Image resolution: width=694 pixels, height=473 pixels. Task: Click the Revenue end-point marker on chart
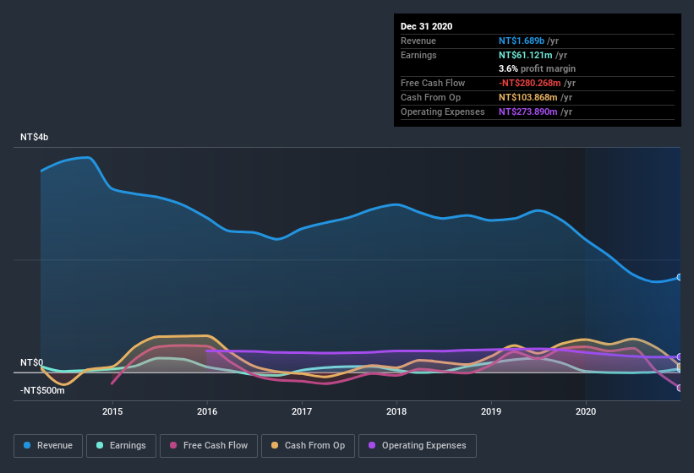(680, 277)
